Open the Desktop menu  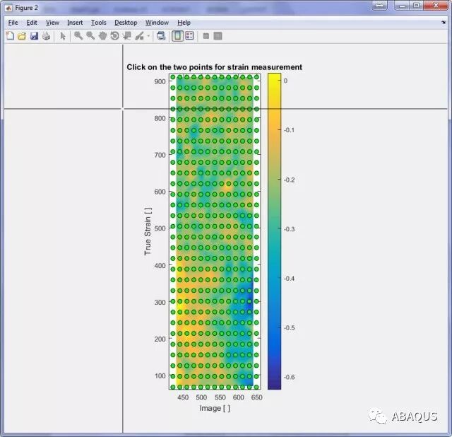pyautogui.click(x=126, y=23)
